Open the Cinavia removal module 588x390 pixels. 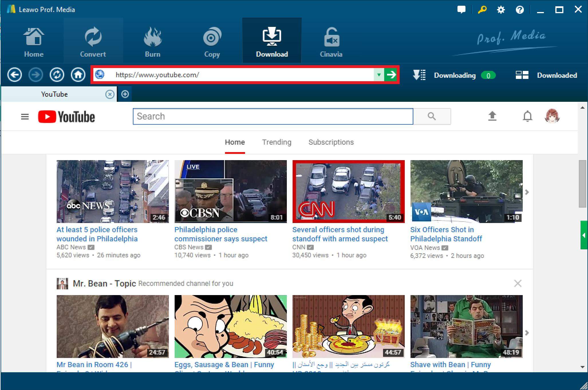pyautogui.click(x=331, y=40)
